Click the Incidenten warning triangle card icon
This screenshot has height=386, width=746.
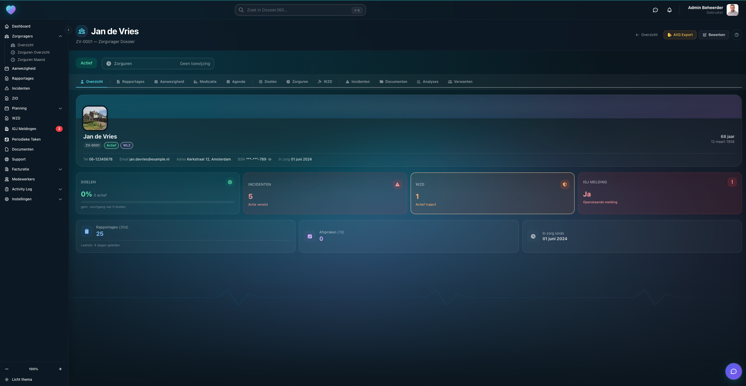click(x=397, y=185)
